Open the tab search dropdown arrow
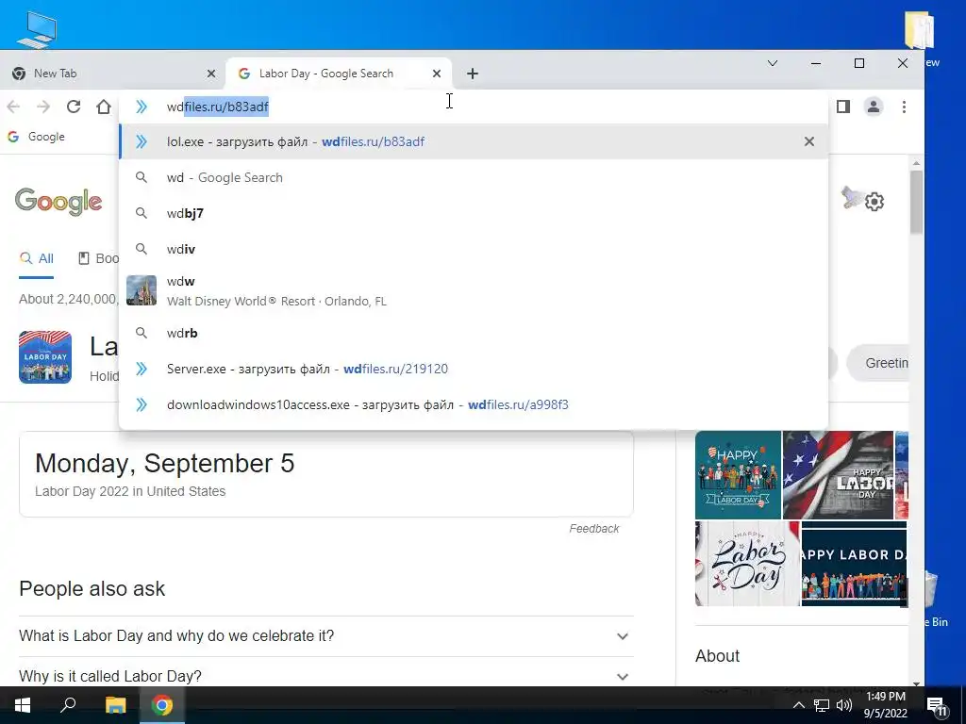 pos(773,63)
